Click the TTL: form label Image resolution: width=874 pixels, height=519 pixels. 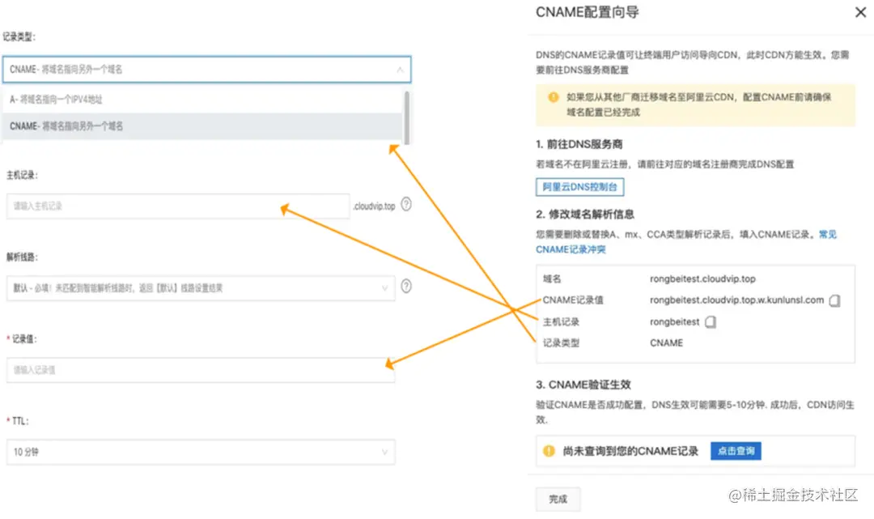pyautogui.click(x=18, y=421)
